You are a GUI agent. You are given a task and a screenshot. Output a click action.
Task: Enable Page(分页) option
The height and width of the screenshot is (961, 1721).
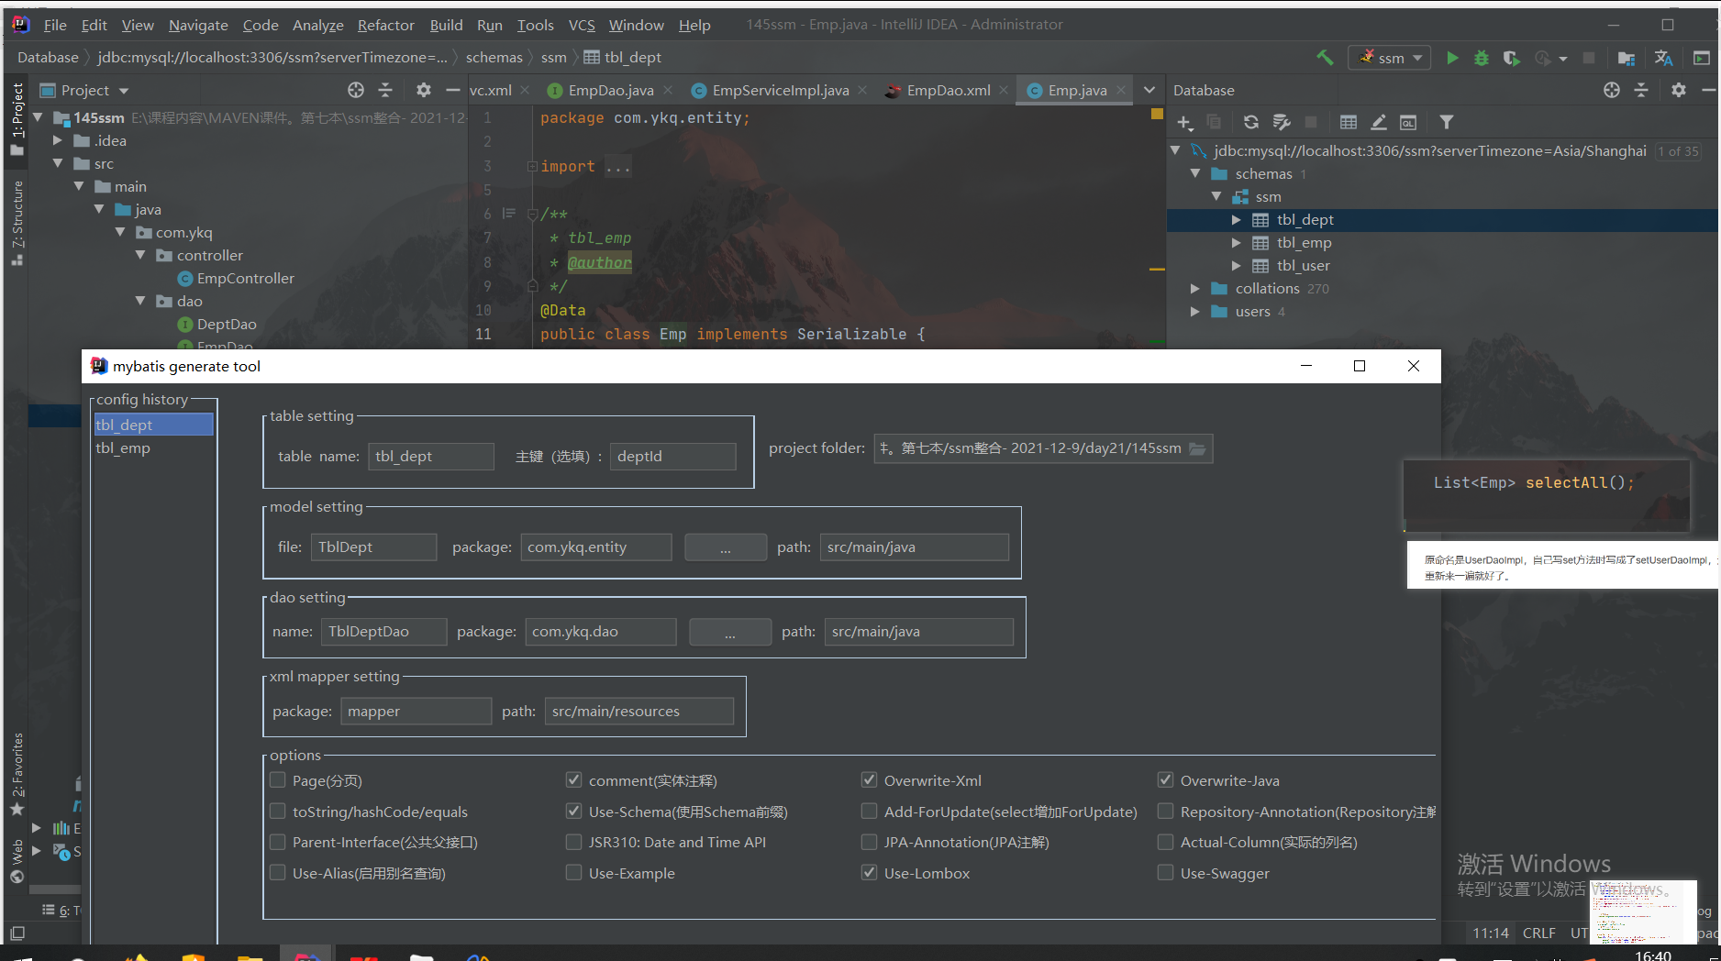[x=278, y=780]
